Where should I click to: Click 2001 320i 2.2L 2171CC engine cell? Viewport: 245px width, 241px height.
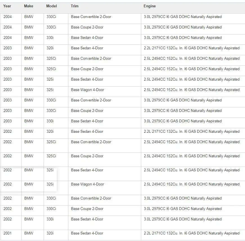[x=193, y=235]
